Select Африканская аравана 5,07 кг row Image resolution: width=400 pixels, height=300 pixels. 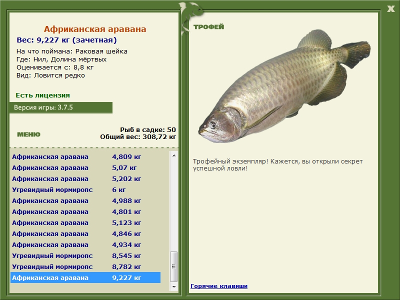85,167
